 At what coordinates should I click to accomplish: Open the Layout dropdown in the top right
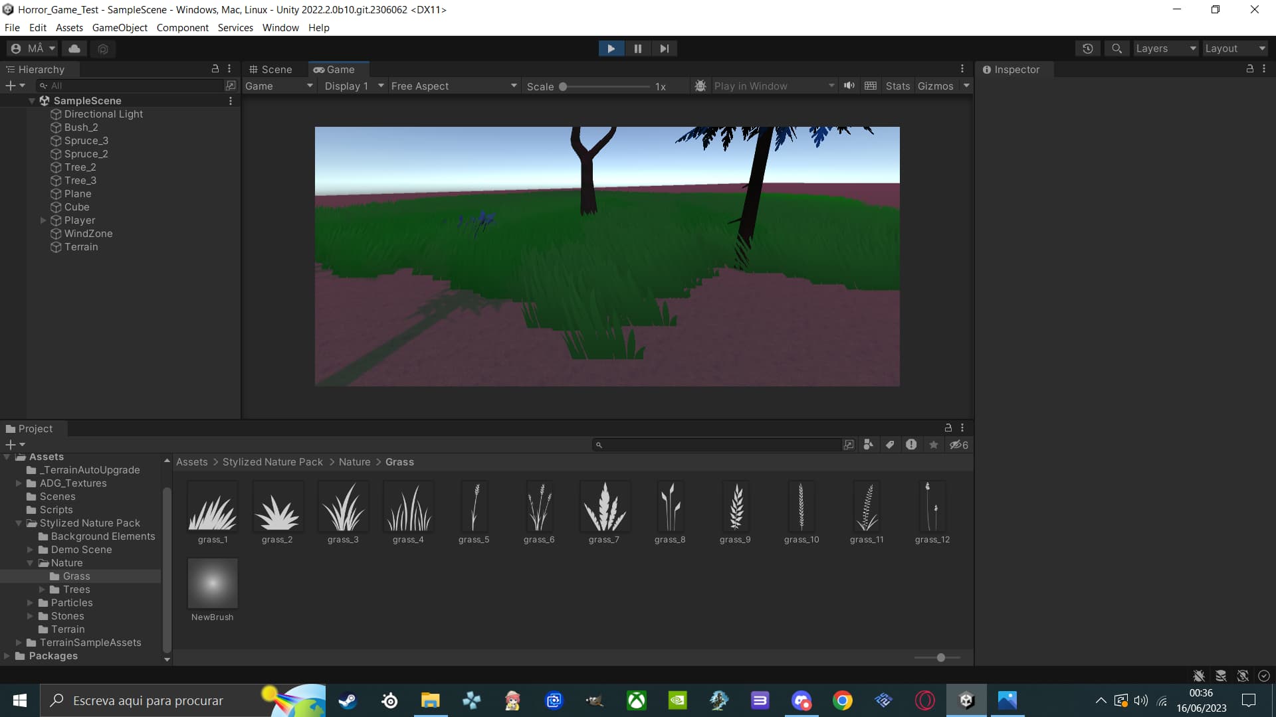[x=1234, y=48]
